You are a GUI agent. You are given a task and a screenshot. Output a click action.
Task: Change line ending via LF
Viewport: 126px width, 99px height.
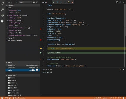(116, 98)
